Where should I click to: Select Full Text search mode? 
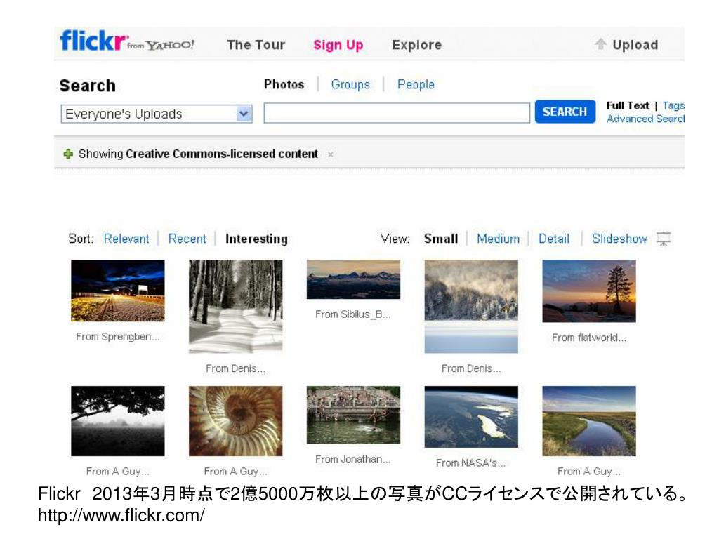[627, 106]
